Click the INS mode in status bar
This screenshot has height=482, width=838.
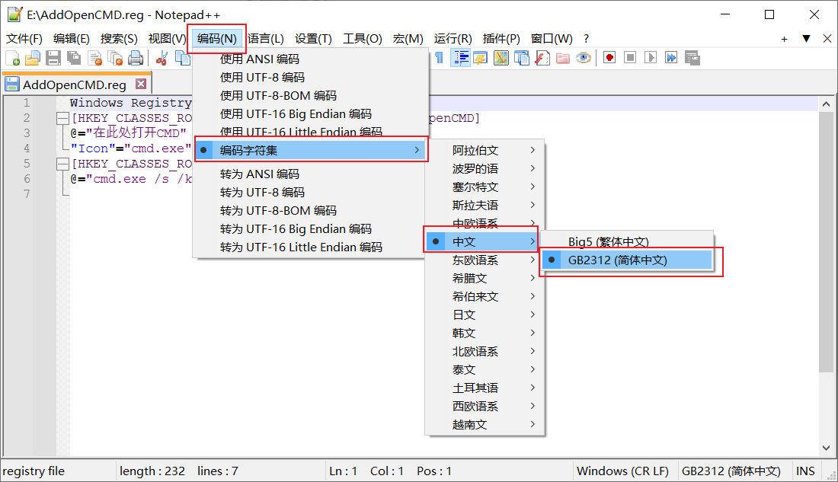pyautogui.click(x=805, y=471)
